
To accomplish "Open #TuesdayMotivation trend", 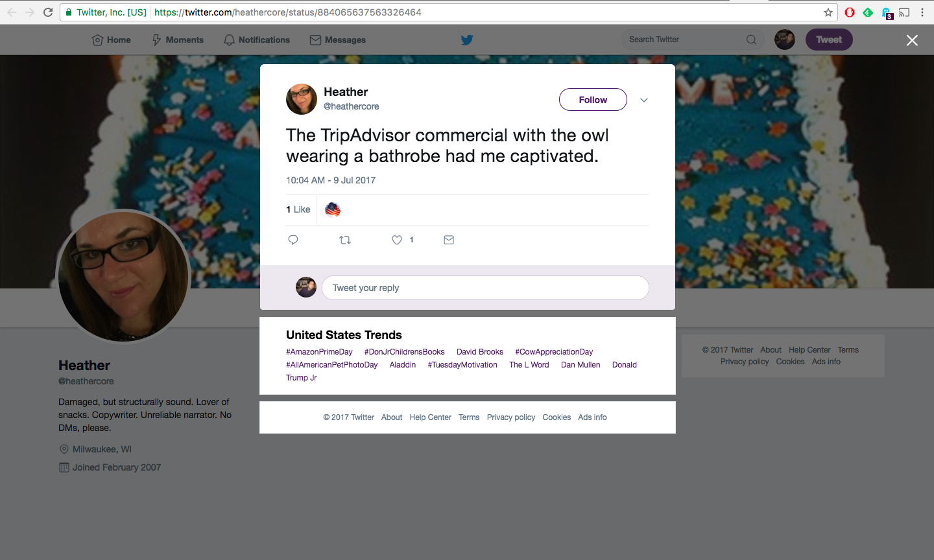I will coord(462,365).
